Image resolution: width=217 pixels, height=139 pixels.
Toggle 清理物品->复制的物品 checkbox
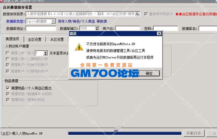click(x=8, y=100)
